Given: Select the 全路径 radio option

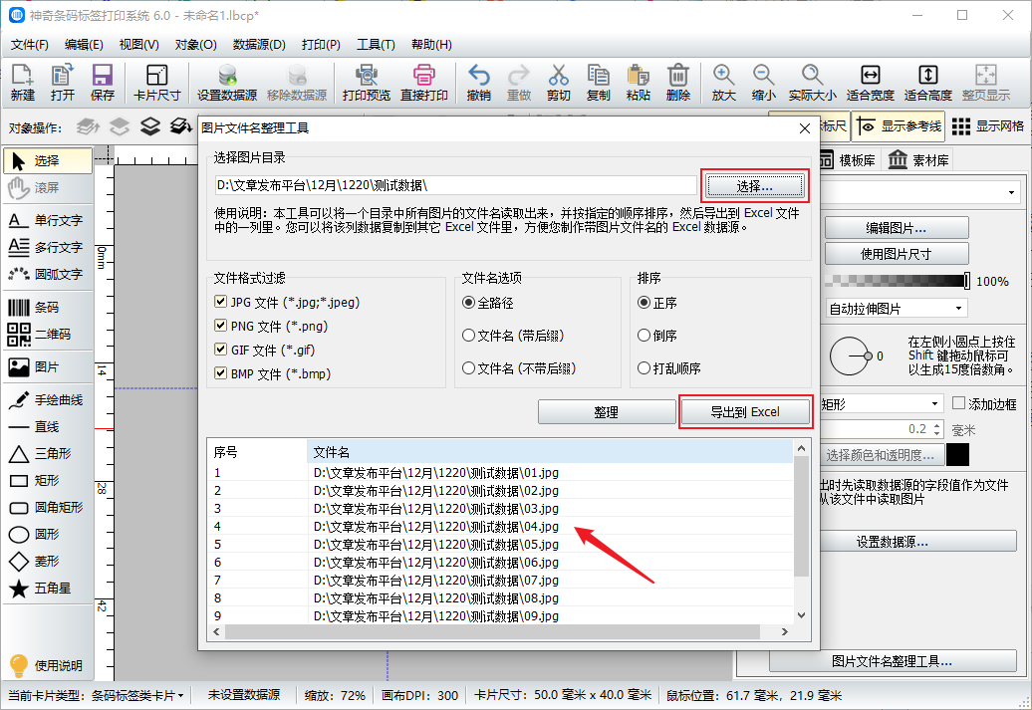Looking at the screenshot, I should tap(468, 303).
